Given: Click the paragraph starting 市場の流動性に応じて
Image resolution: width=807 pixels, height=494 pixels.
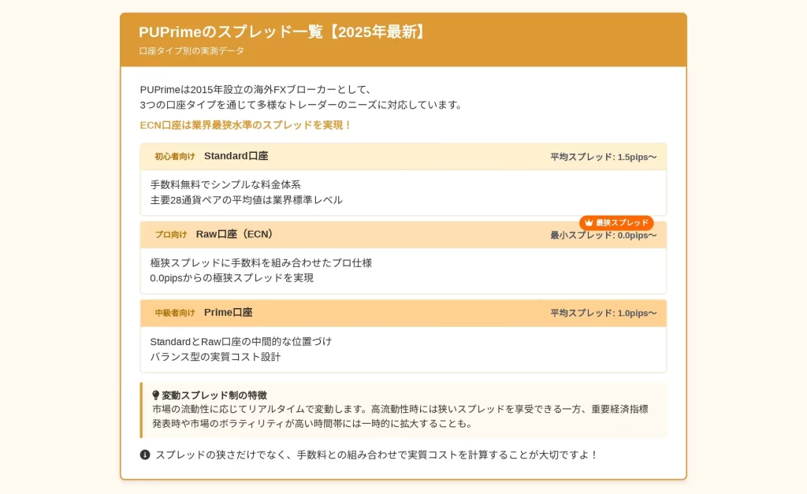Looking at the screenshot, I should point(400,416).
